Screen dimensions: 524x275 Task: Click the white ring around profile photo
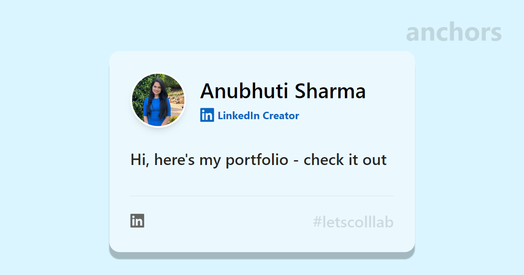(159, 74)
